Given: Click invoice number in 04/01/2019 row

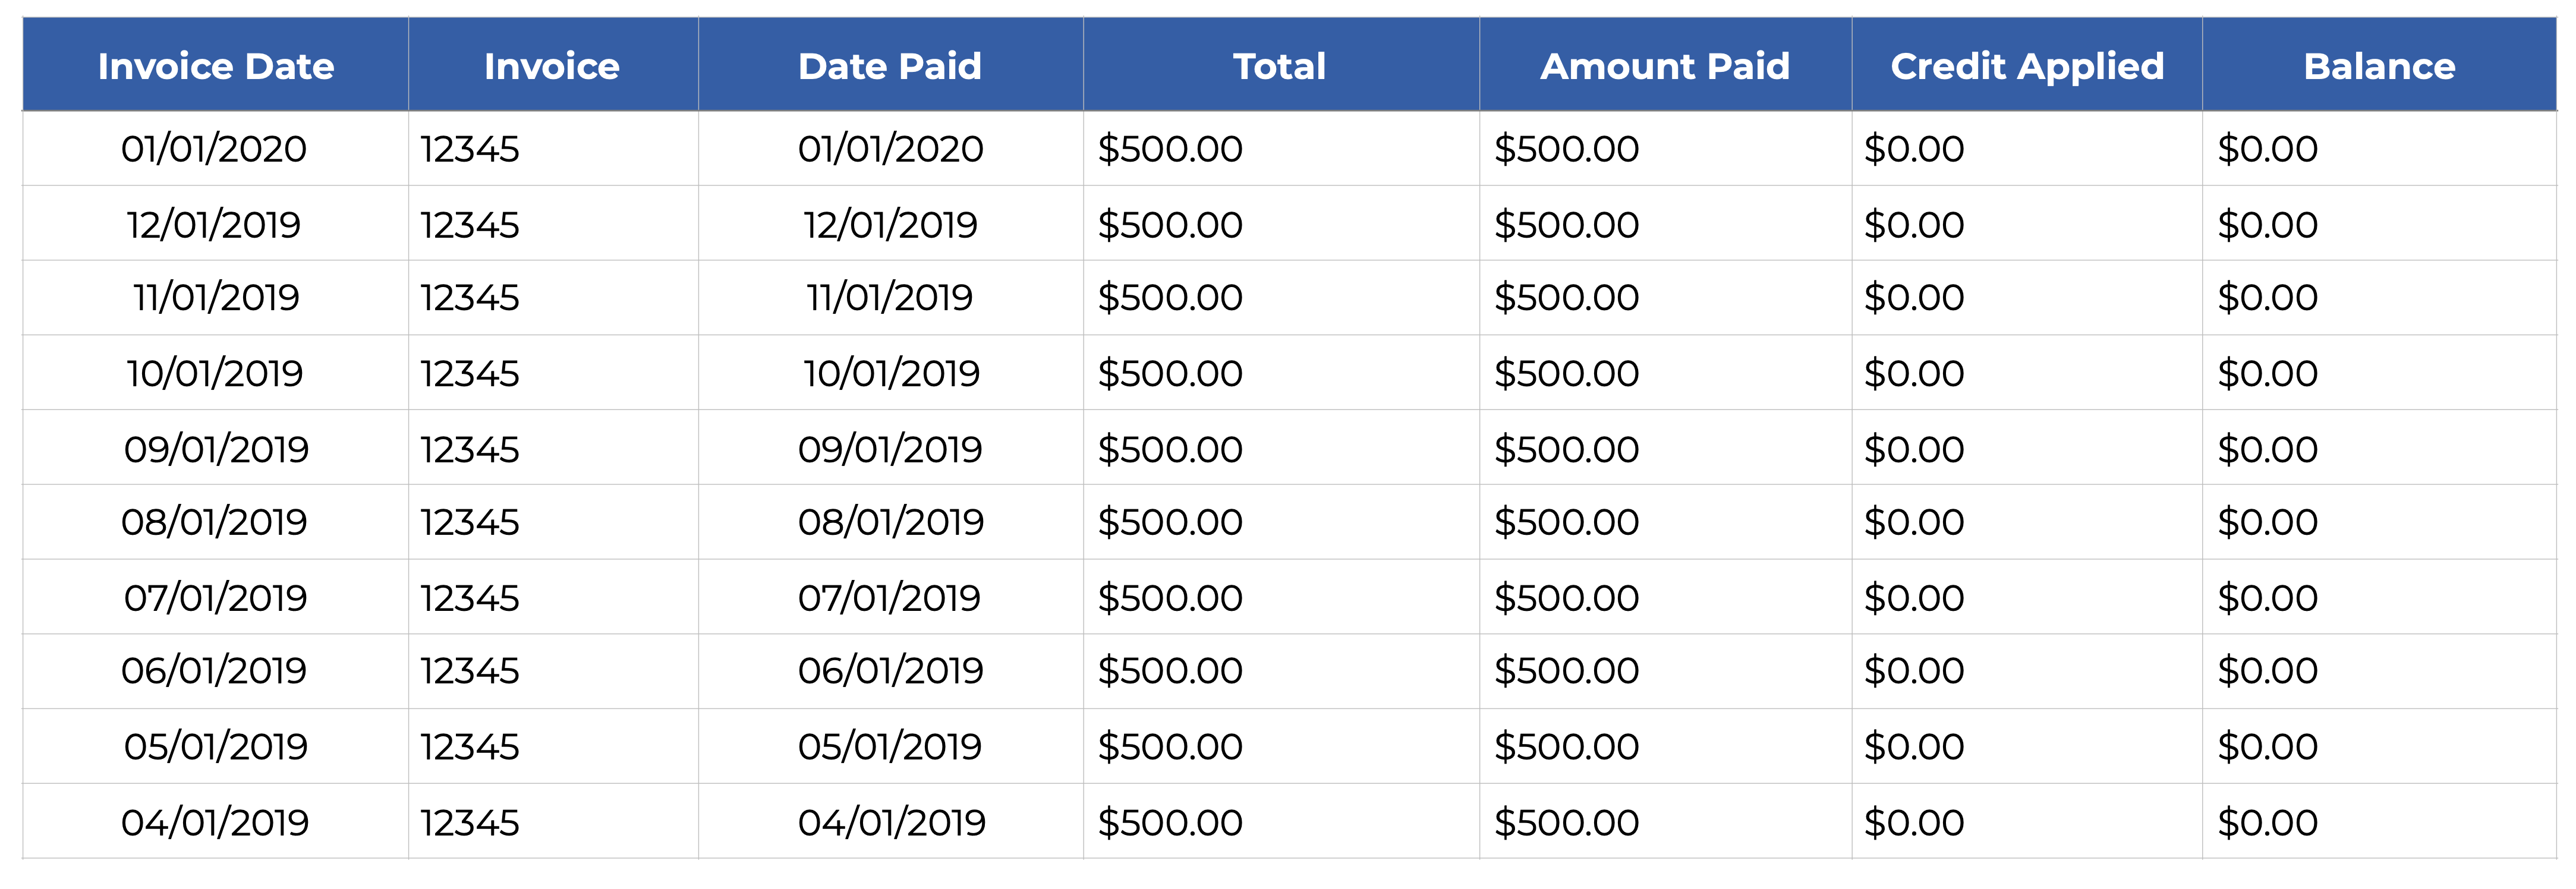Looking at the screenshot, I should (470, 823).
